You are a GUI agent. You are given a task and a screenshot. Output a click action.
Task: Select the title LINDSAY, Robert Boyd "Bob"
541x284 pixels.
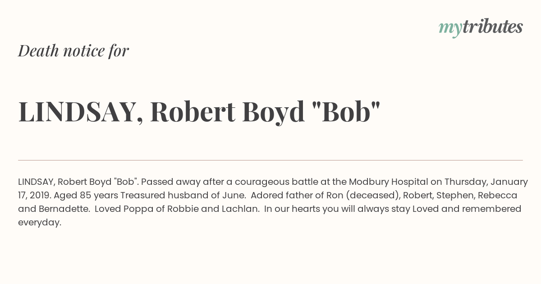pos(199,111)
